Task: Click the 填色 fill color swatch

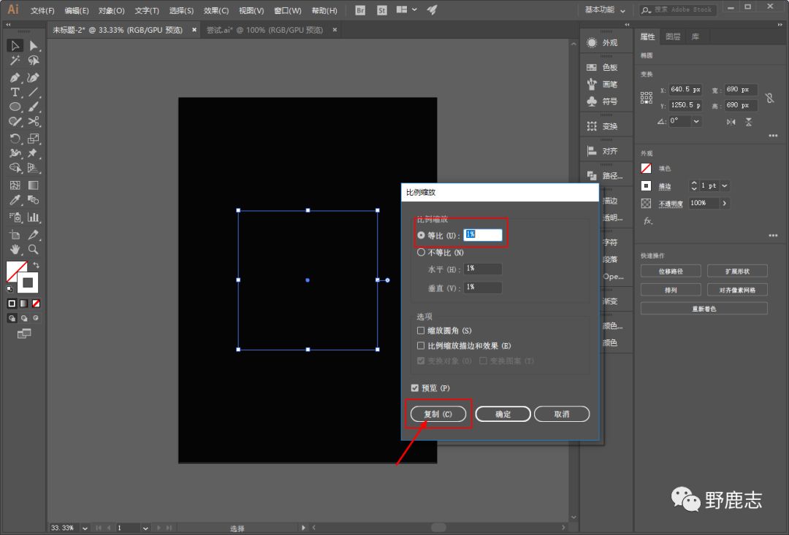Action: 646,169
